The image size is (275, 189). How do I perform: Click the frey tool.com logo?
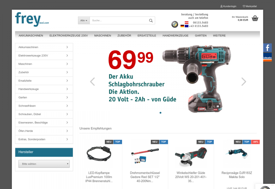tap(32, 19)
